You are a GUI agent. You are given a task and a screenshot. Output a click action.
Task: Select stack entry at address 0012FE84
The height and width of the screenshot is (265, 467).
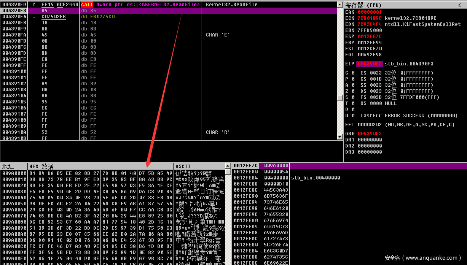click(x=245, y=178)
